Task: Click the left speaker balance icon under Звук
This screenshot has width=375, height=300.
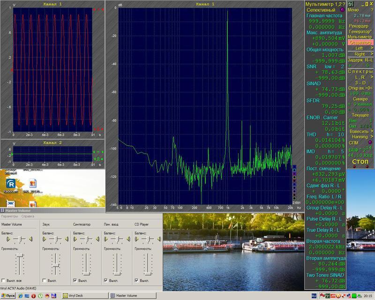Action: click(44, 239)
